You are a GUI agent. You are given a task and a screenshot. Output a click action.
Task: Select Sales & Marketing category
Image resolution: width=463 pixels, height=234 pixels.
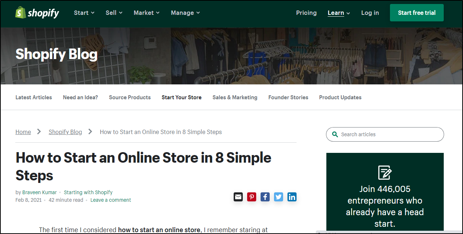[x=235, y=97]
